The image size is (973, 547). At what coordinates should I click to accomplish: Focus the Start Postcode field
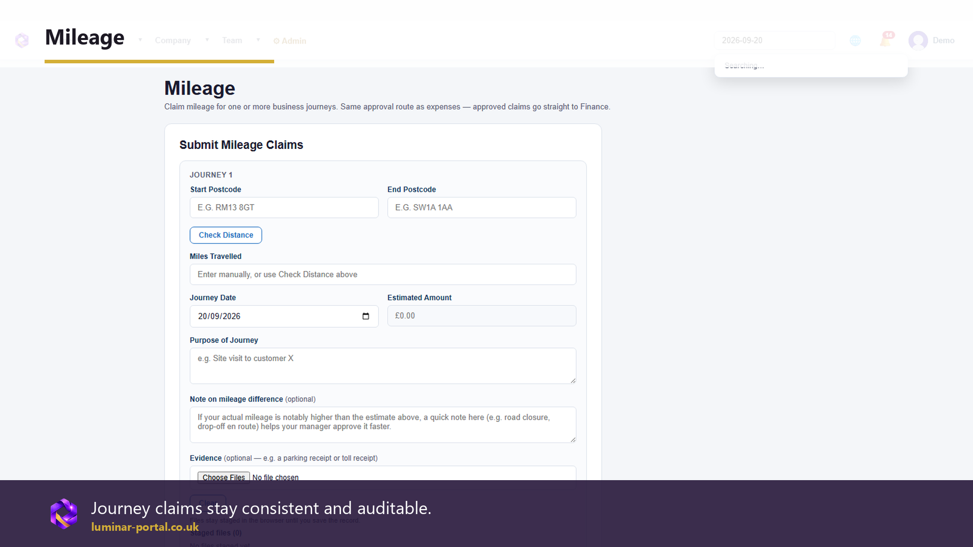pos(284,208)
